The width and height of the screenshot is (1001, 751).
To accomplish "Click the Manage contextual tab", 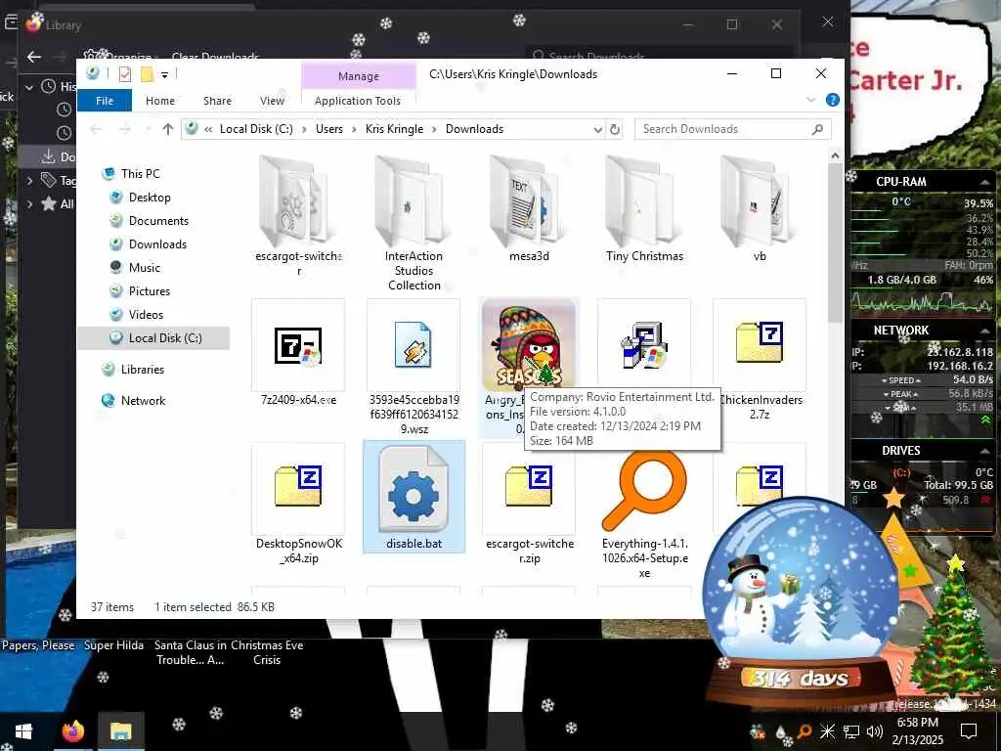I will [358, 76].
